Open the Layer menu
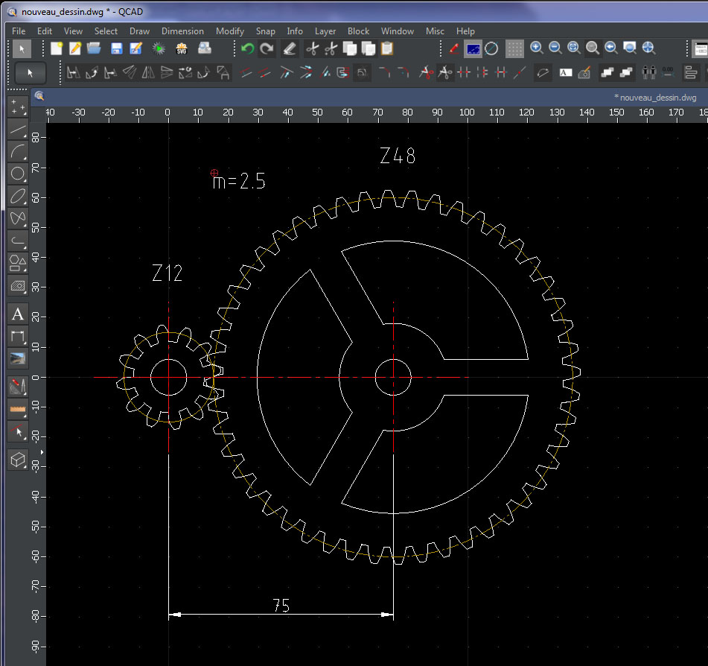The width and height of the screenshot is (708, 666). tap(325, 31)
